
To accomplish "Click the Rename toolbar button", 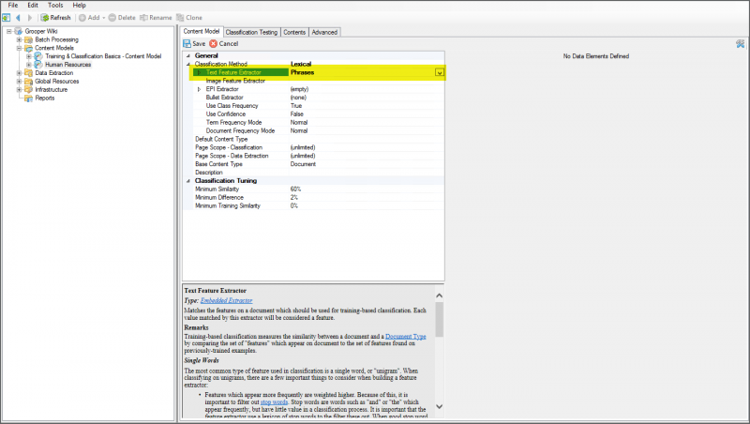I will pyautogui.click(x=156, y=18).
